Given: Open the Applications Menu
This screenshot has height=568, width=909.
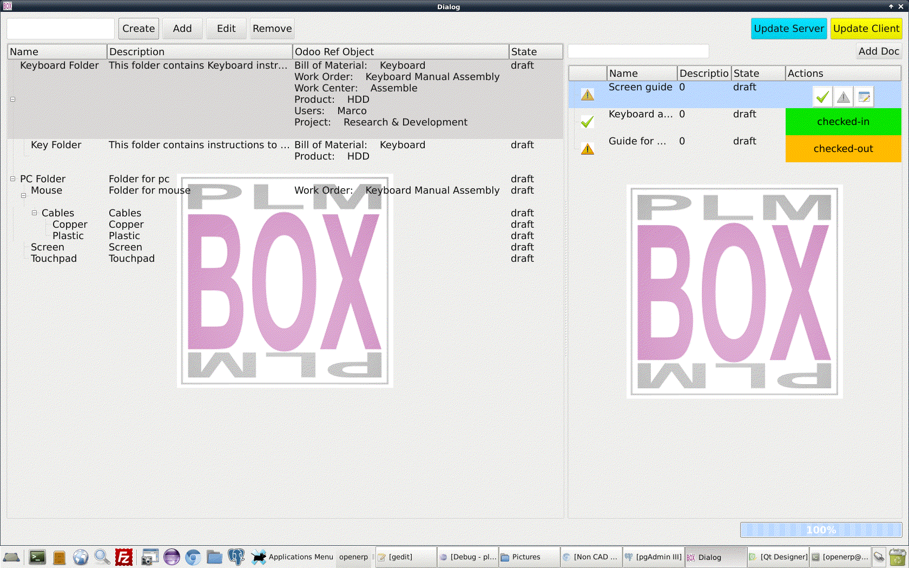Looking at the screenshot, I should click(x=300, y=557).
